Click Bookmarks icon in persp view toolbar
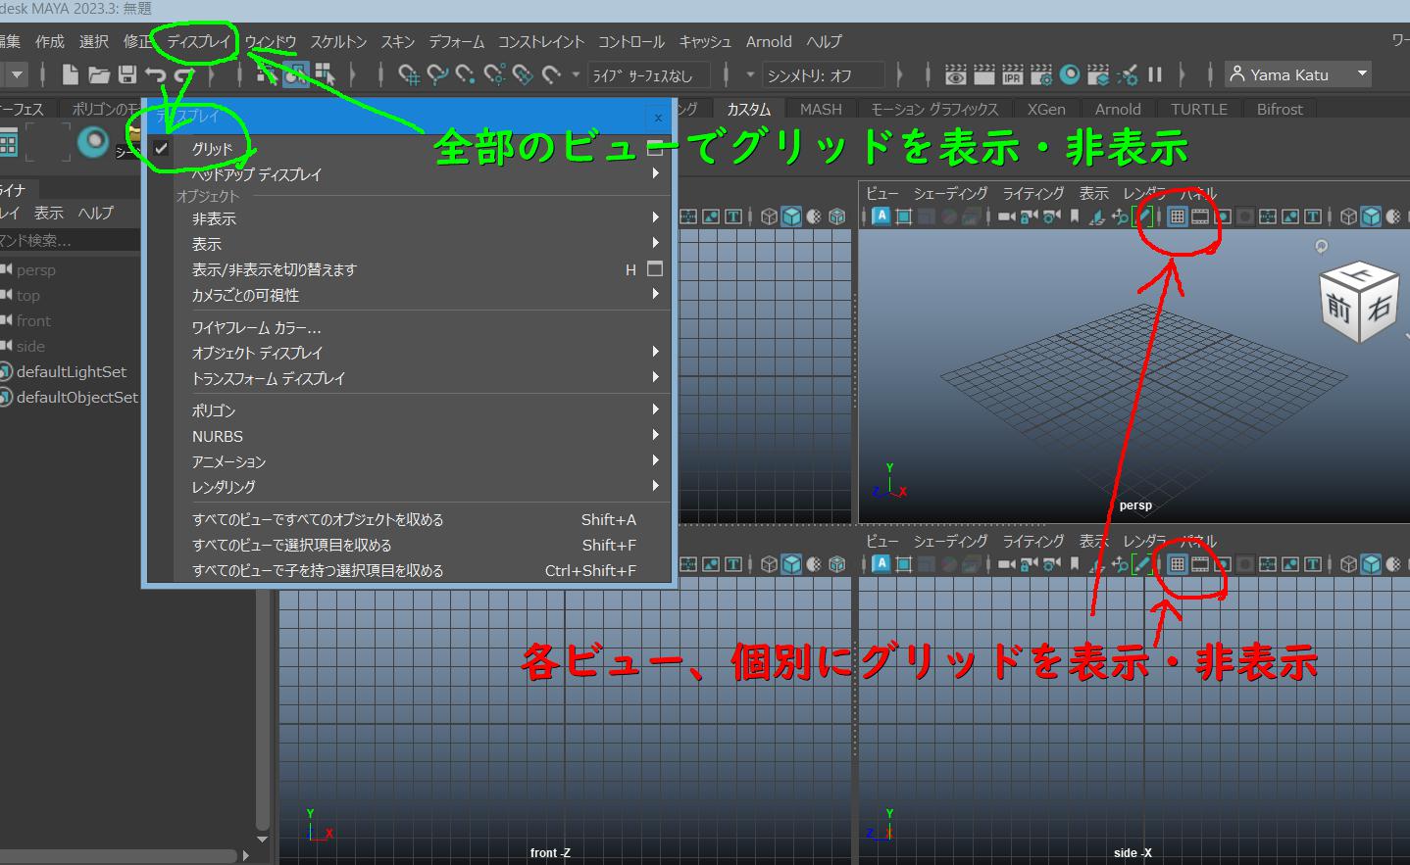The image size is (1410, 865). [1075, 216]
